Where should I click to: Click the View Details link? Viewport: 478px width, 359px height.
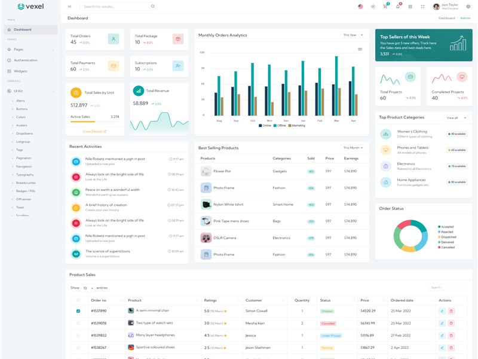(x=94, y=132)
